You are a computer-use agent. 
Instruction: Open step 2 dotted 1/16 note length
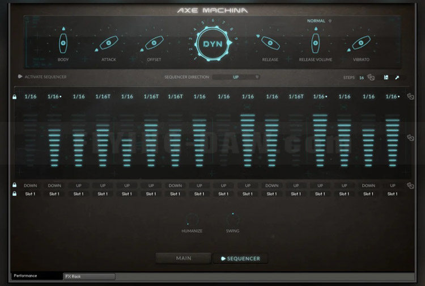pyautogui.click(x=54, y=96)
